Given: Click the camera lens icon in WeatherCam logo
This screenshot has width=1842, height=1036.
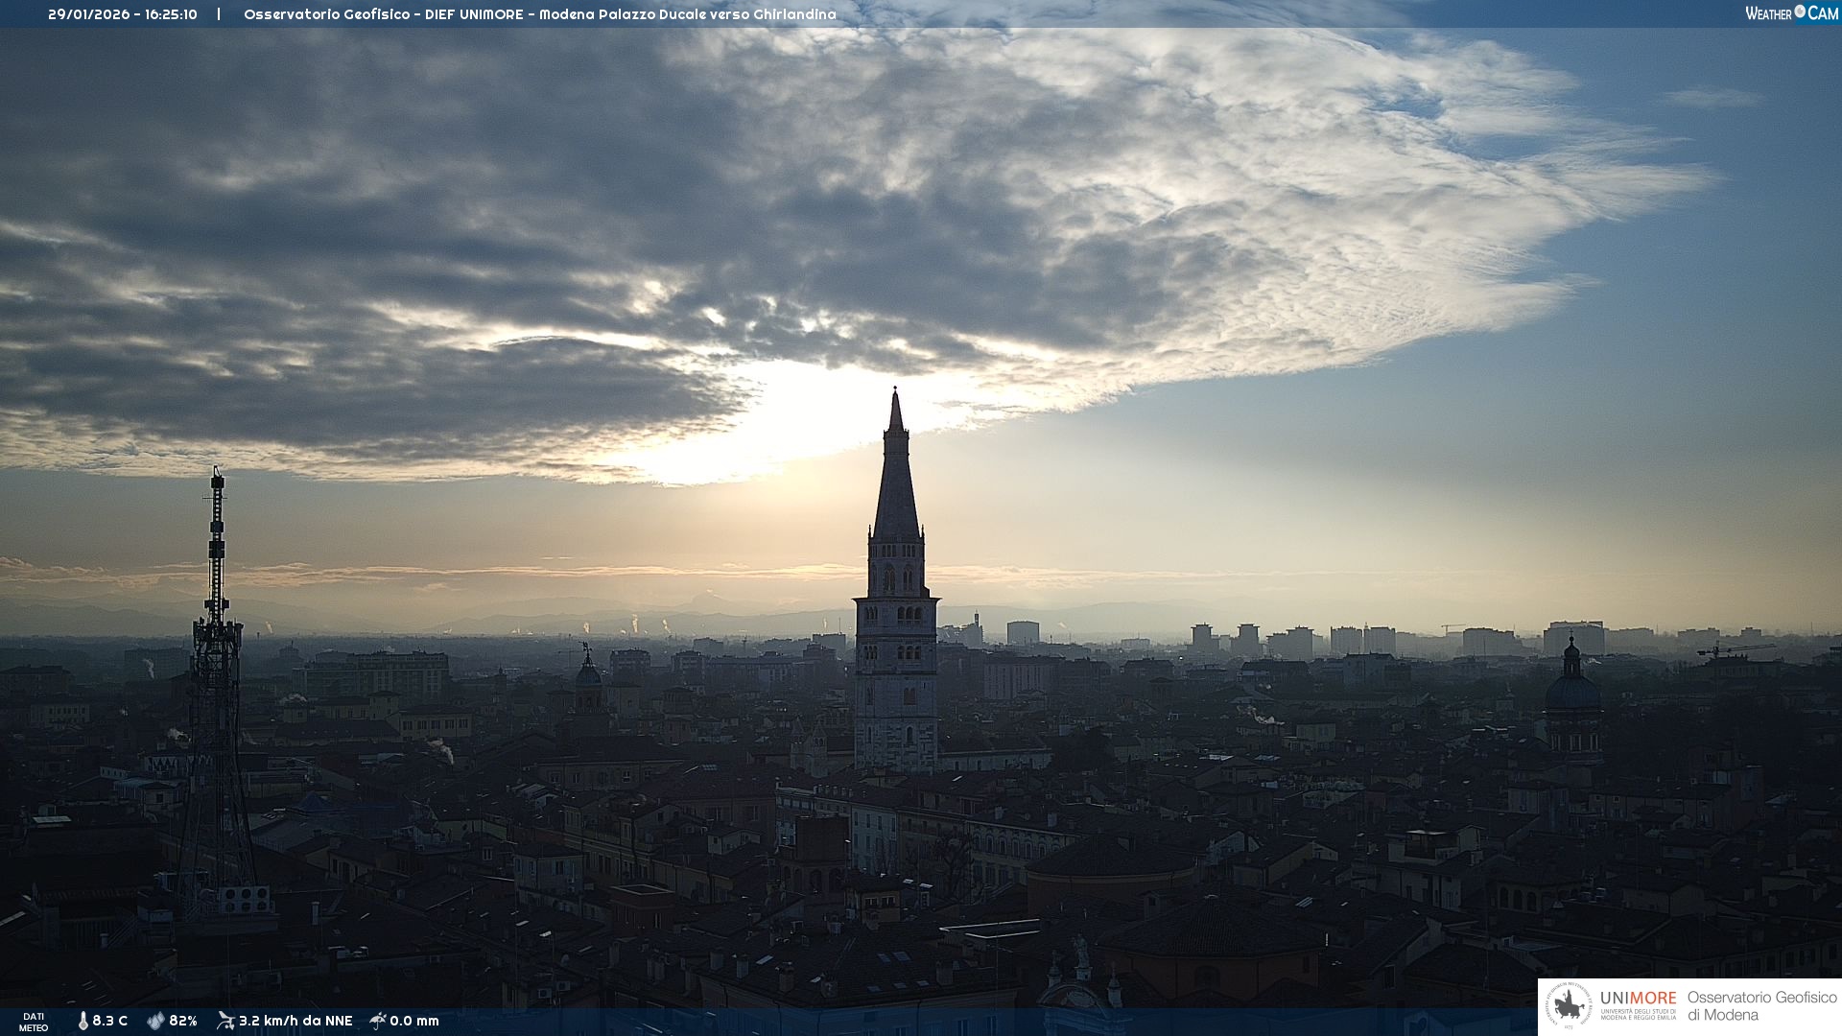Looking at the screenshot, I should click(x=1800, y=12).
